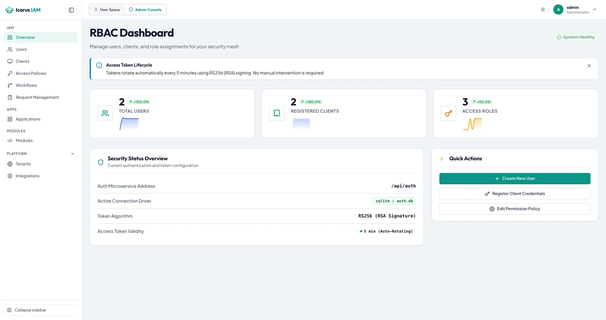Click the Collapse sidebar button
606x320 pixels.
(41, 310)
